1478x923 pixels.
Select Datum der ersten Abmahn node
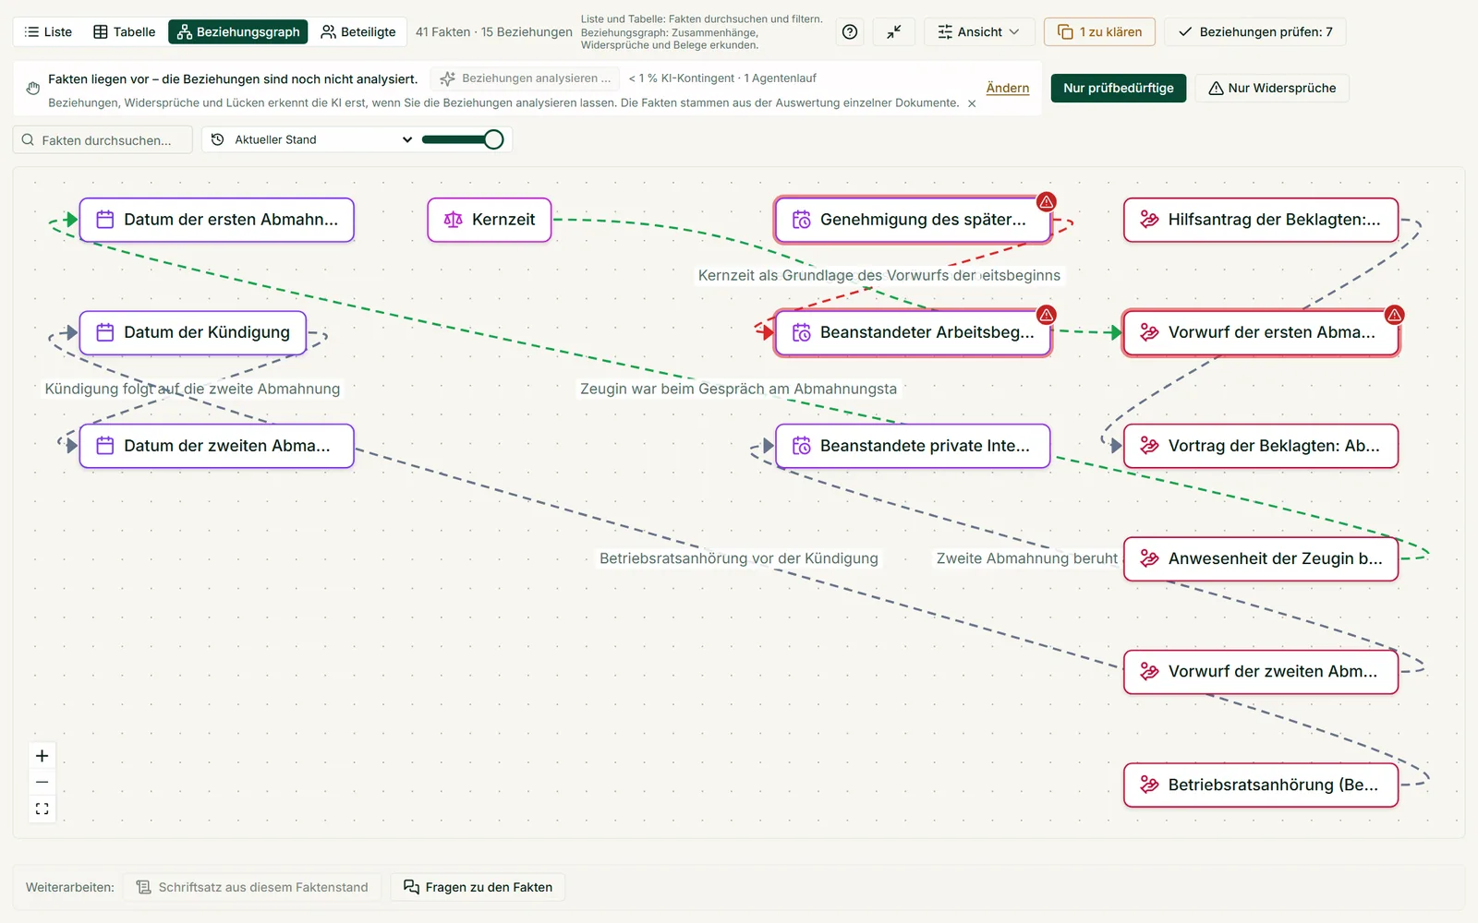[217, 220]
